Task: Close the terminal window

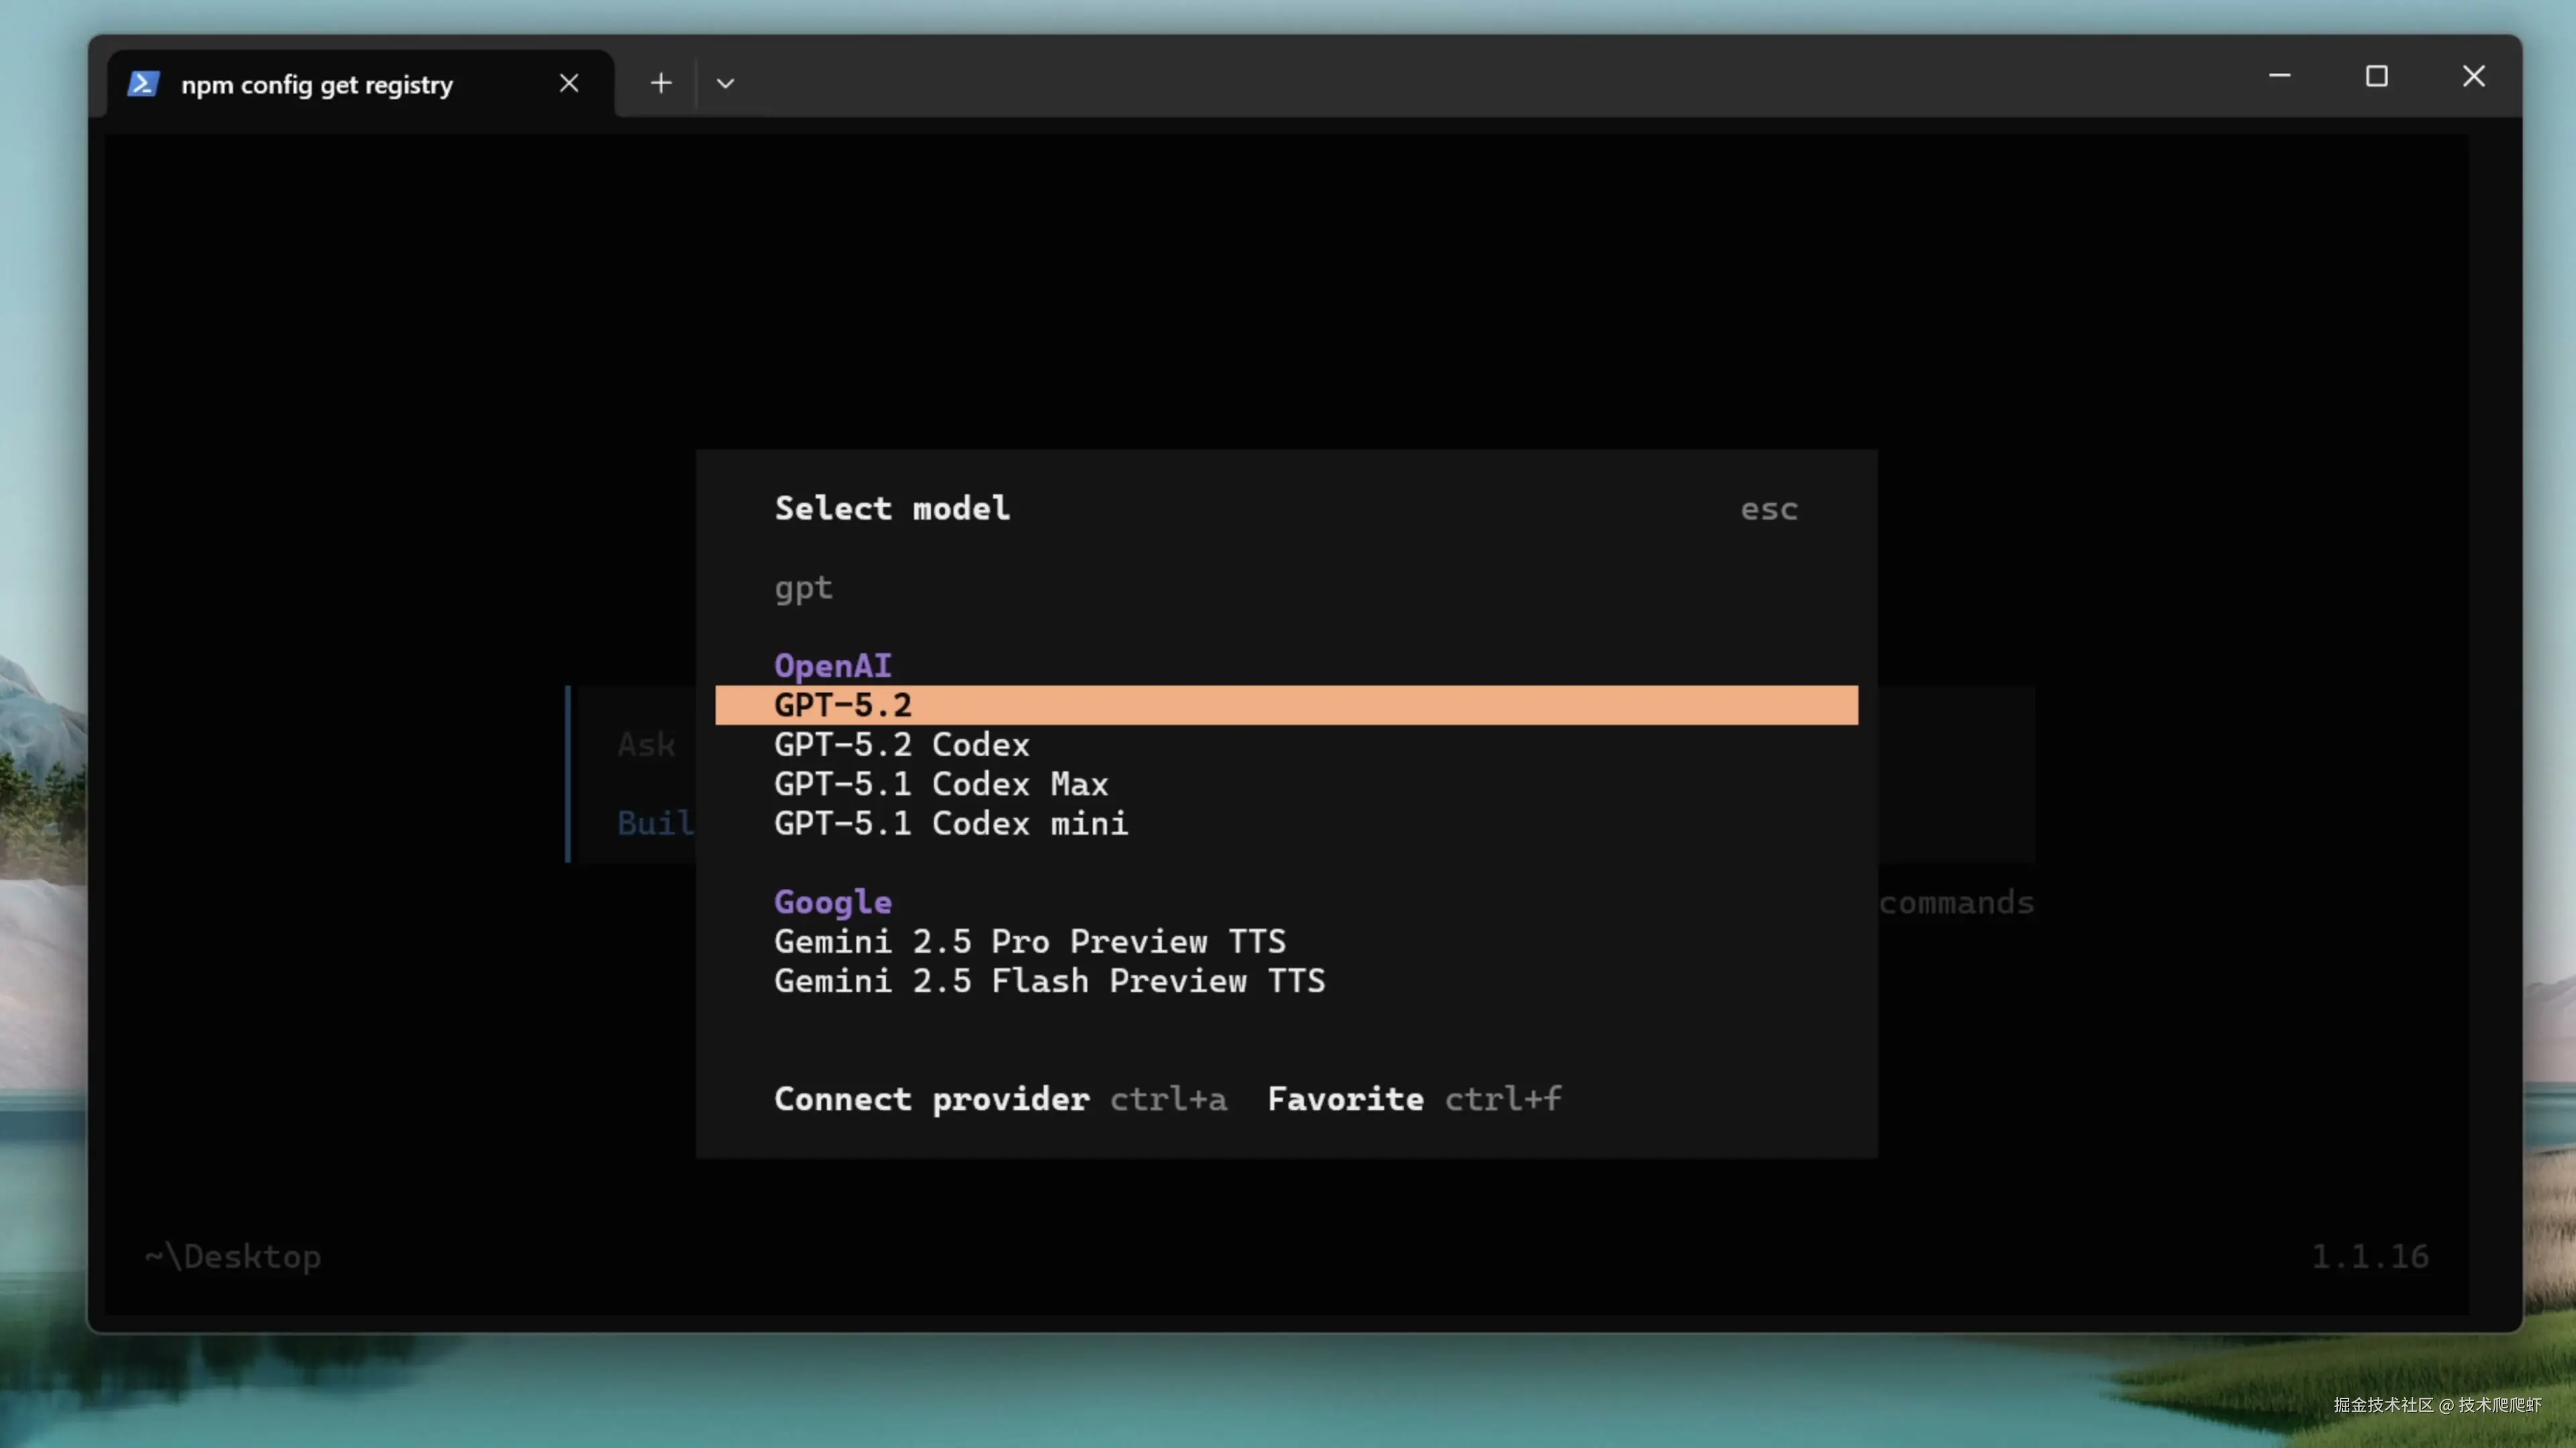Action: coord(2473,76)
